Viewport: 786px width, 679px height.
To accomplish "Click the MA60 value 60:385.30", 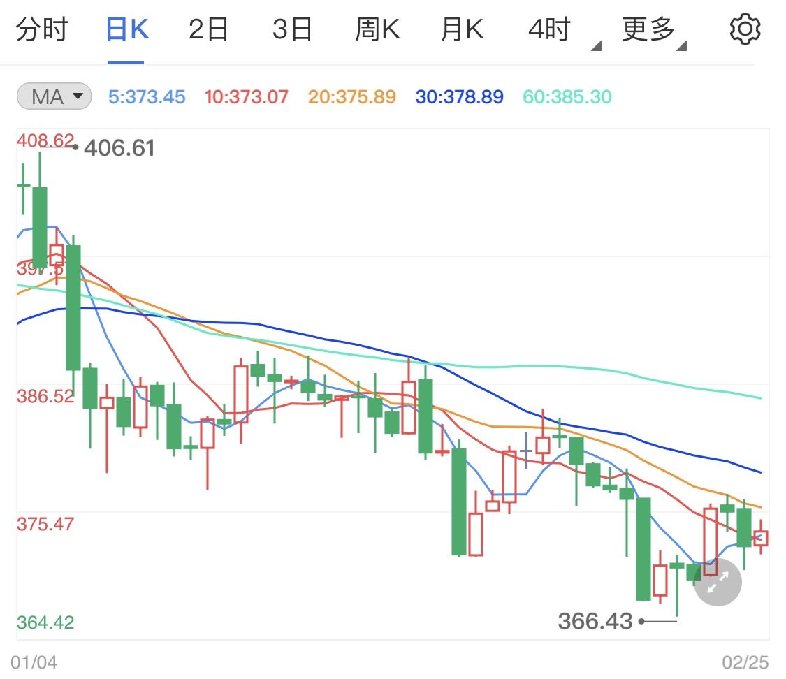I will [x=567, y=96].
